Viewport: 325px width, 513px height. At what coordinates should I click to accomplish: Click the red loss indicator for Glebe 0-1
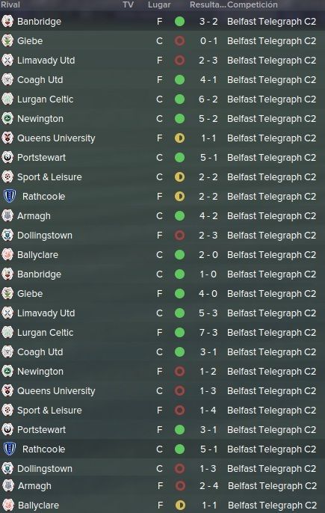tap(179, 41)
